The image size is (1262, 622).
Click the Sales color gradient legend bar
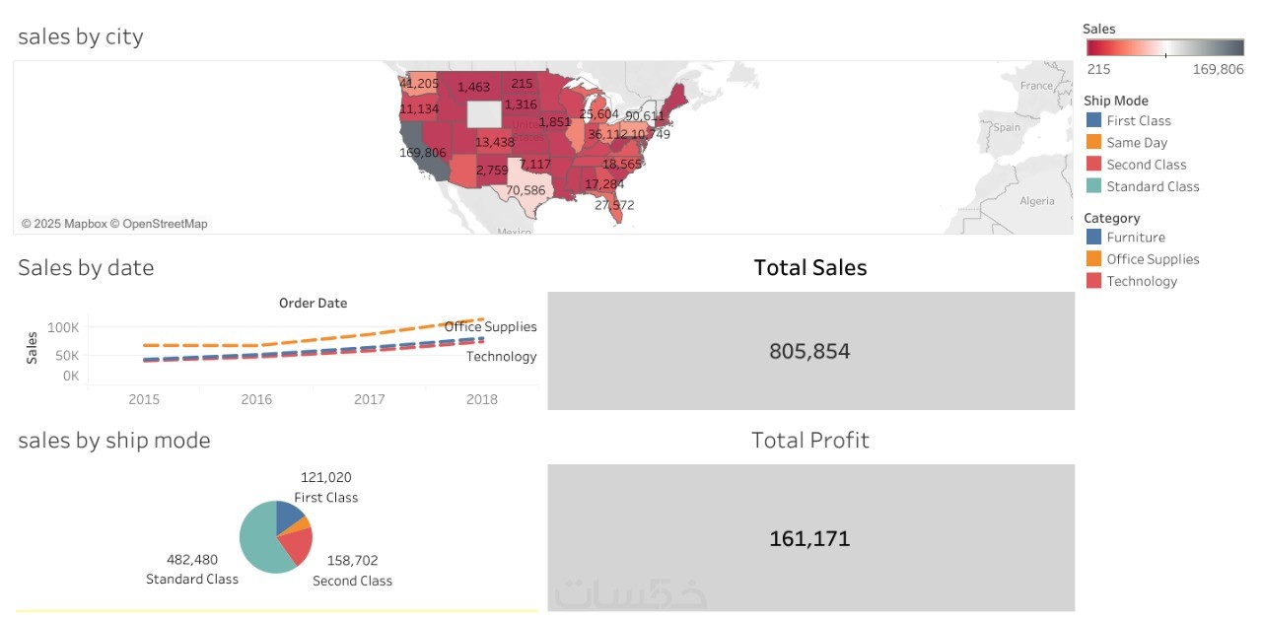coord(1164,47)
